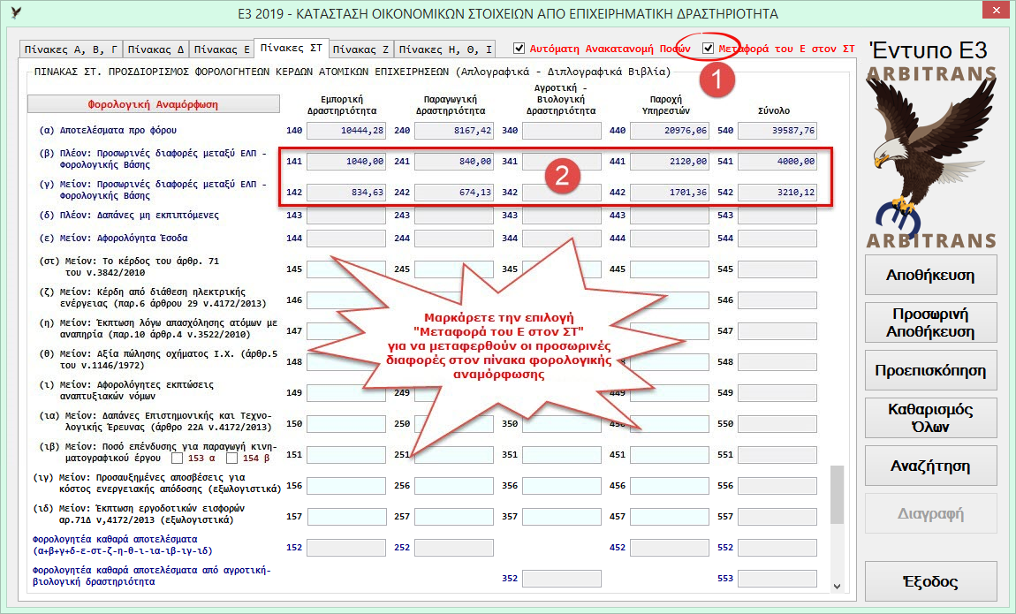Click the Έξοδος button

(930, 581)
